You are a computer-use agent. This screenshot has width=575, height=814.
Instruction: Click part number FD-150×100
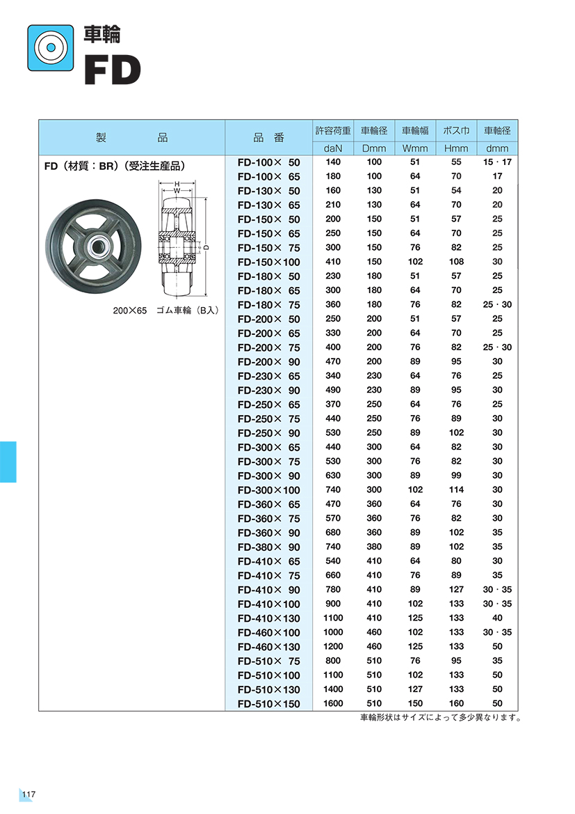click(268, 262)
